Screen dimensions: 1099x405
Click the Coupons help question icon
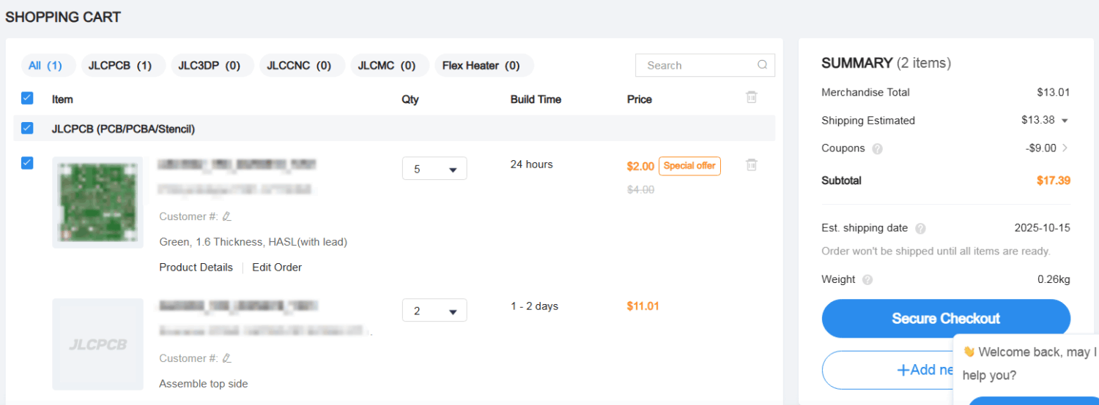[x=878, y=148]
